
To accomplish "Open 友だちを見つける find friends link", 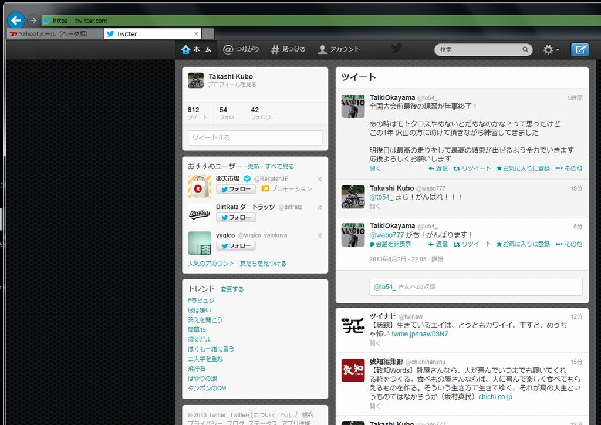I will click(263, 264).
